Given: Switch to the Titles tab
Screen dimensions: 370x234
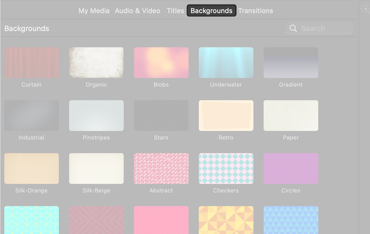Looking at the screenshot, I should click(x=175, y=11).
